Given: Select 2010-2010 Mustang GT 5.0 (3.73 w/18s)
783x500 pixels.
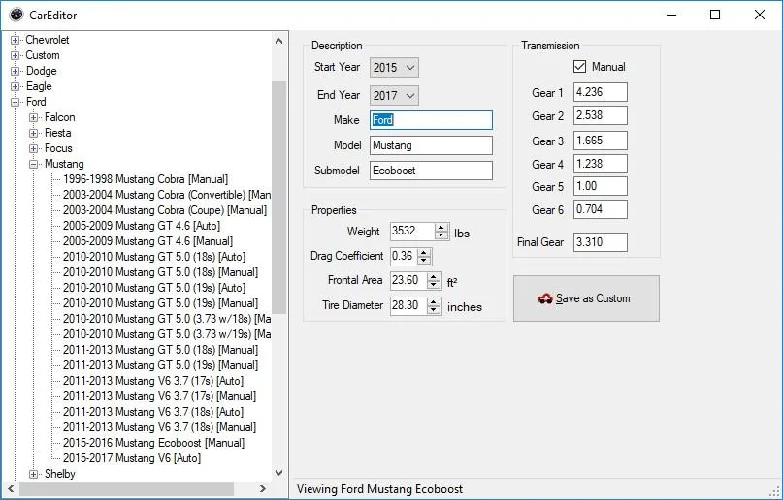Looking at the screenshot, I should pos(167,319).
